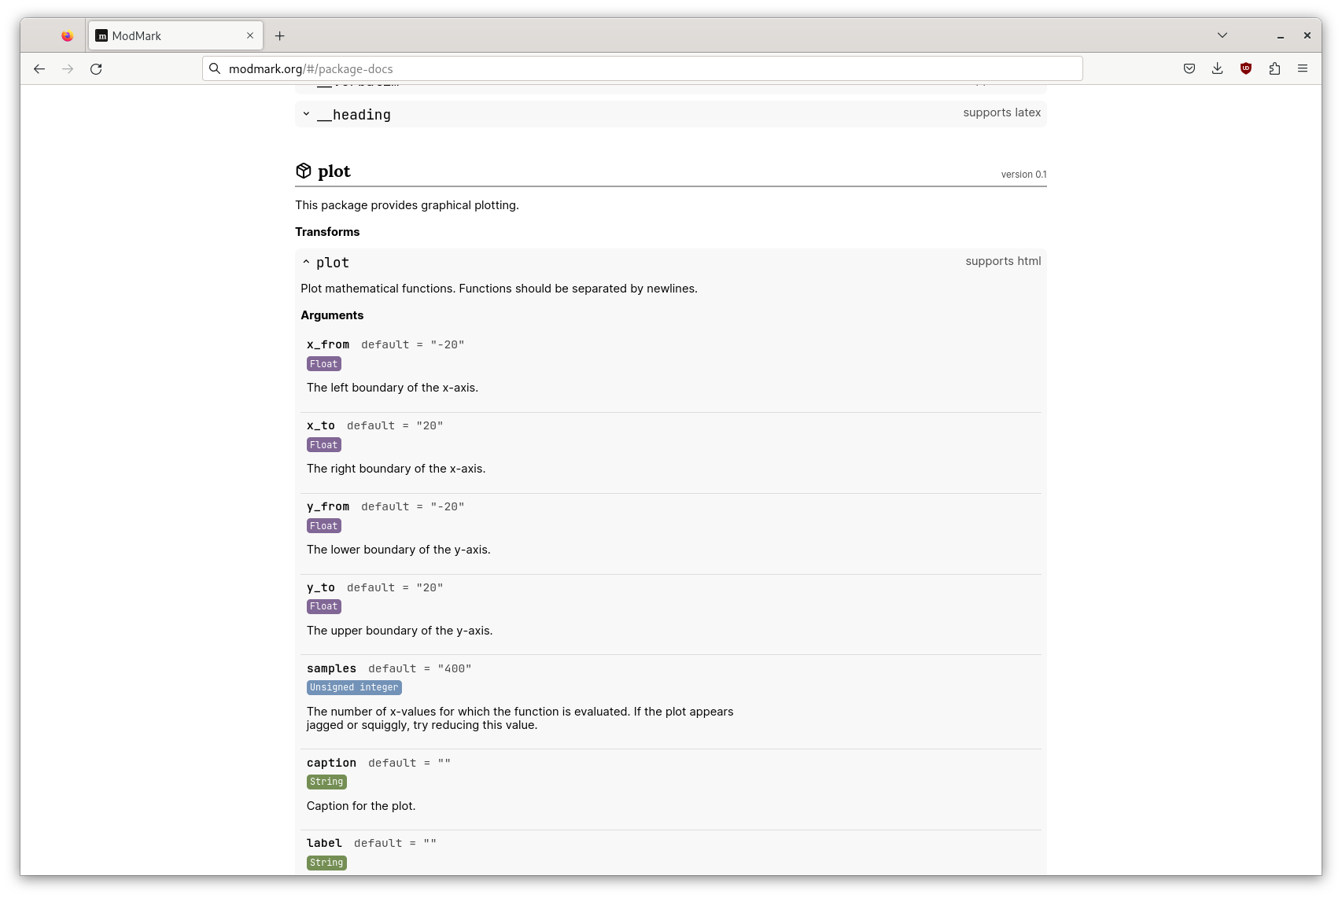The width and height of the screenshot is (1342, 898).
Task: Click the Float badge under y_from
Action: (323, 526)
